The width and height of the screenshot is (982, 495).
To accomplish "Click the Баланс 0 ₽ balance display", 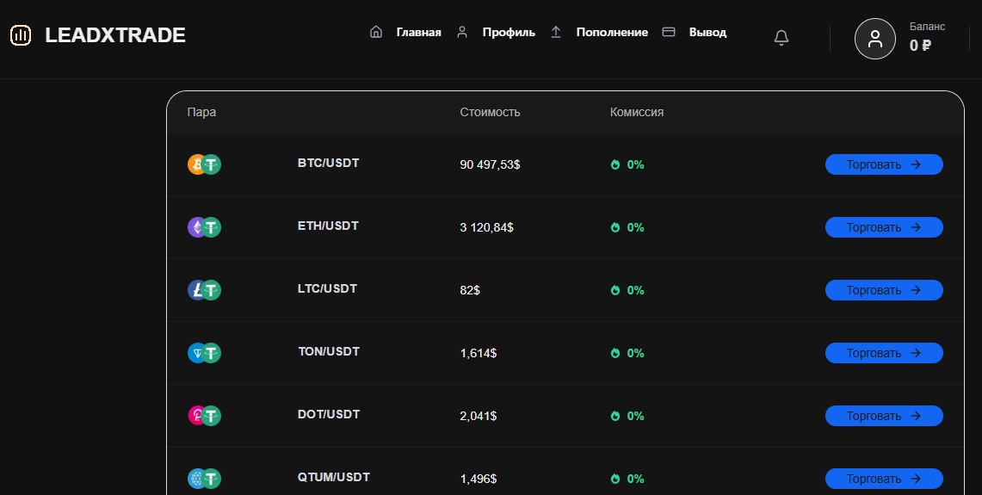I will [x=926, y=39].
